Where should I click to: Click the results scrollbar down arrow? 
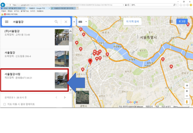click(x=71, y=90)
